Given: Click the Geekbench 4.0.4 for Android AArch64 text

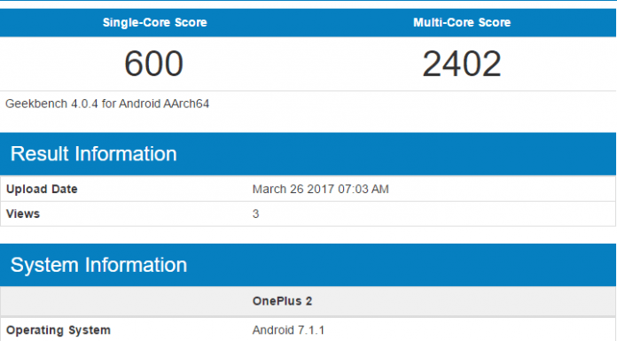Looking at the screenshot, I should tap(107, 104).
